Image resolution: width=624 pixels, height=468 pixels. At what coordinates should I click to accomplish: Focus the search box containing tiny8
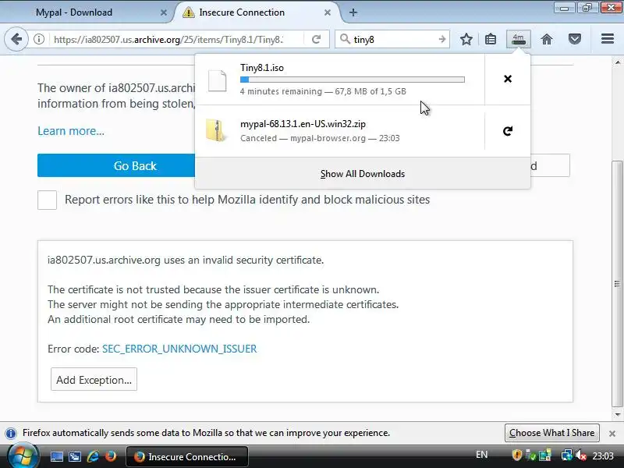(393, 40)
